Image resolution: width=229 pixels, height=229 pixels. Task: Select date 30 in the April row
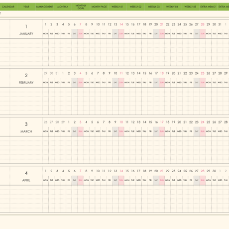(x=214, y=171)
